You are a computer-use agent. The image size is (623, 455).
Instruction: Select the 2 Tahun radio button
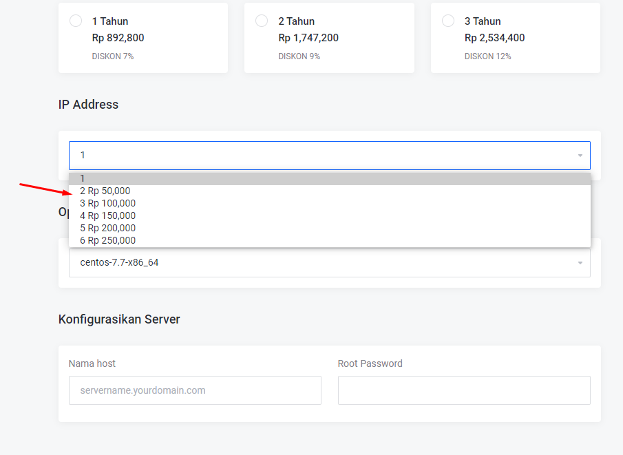coord(262,21)
